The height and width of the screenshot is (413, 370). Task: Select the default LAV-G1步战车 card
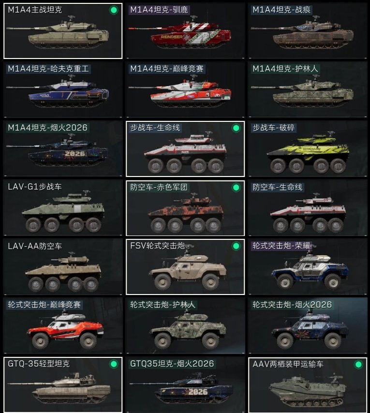(x=63, y=207)
